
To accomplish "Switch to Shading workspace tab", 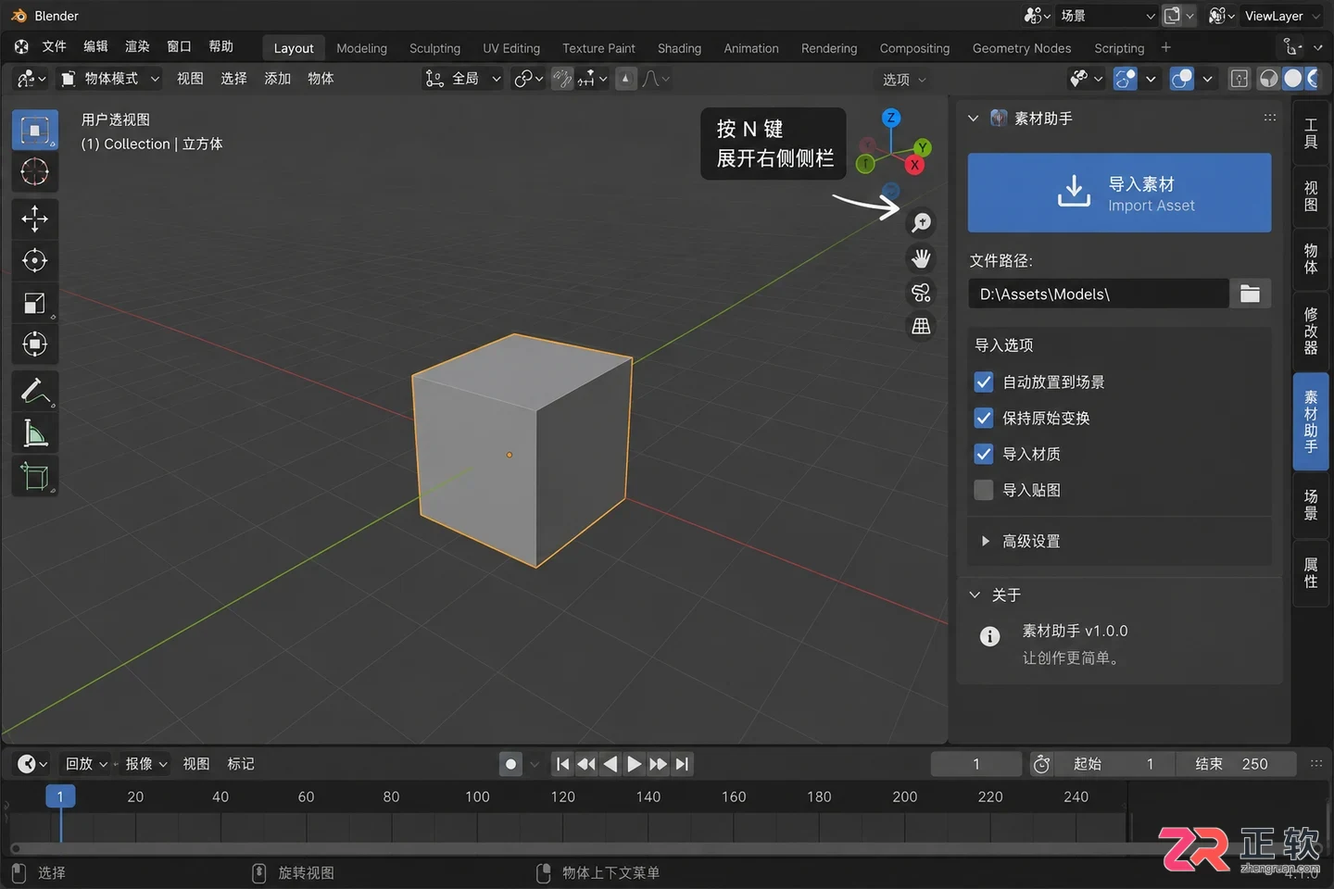I will pos(679,48).
